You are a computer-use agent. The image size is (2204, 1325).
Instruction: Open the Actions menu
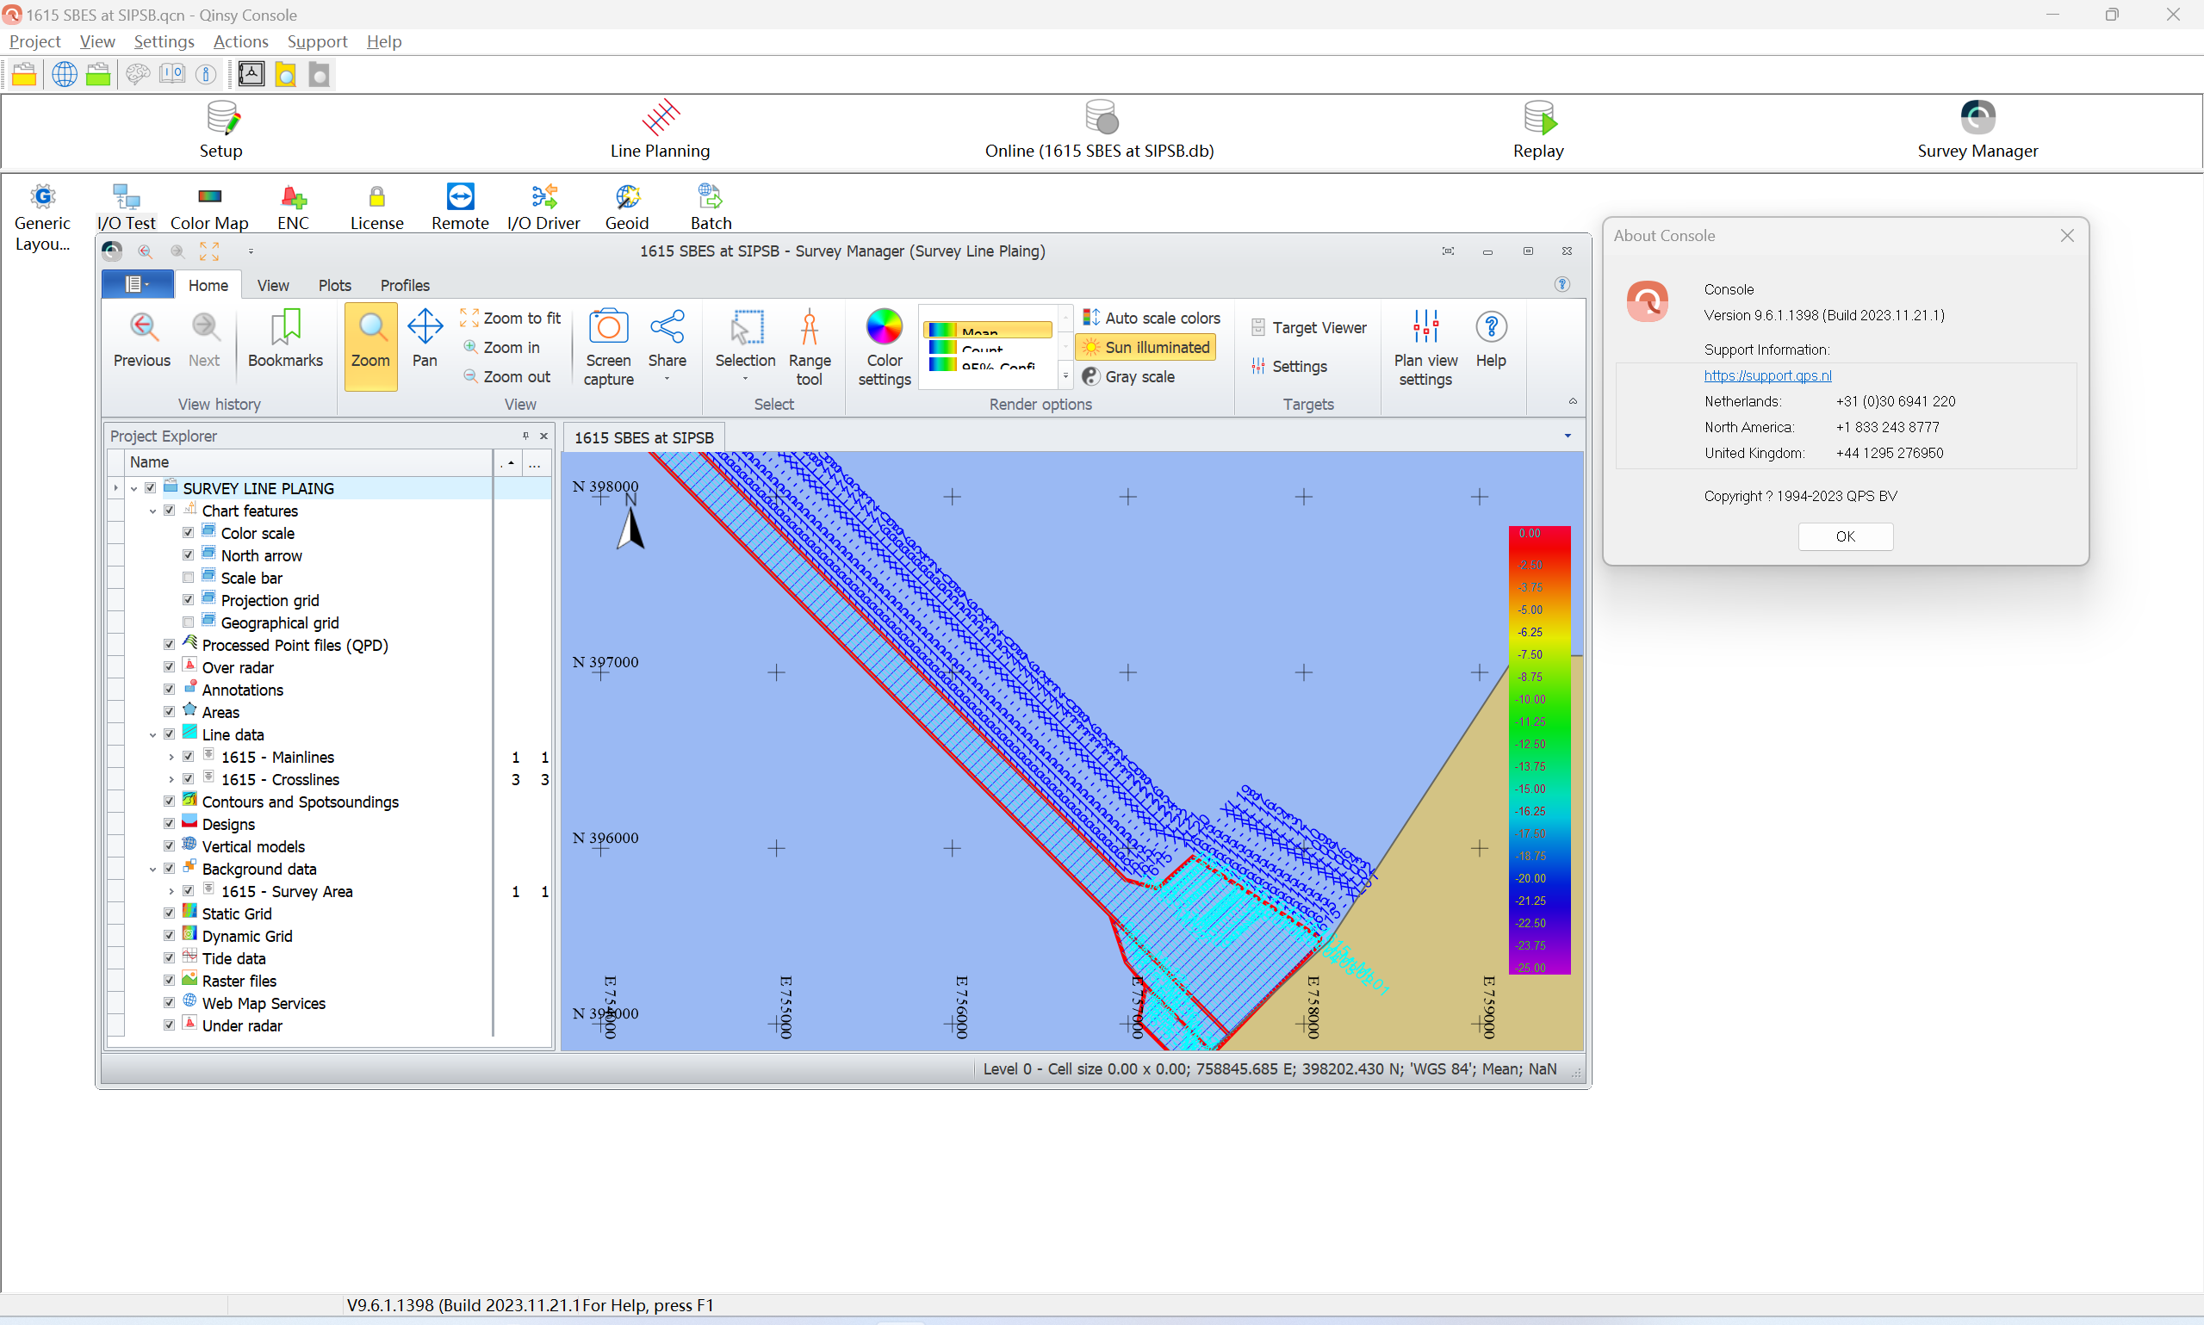click(x=240, y=41)
